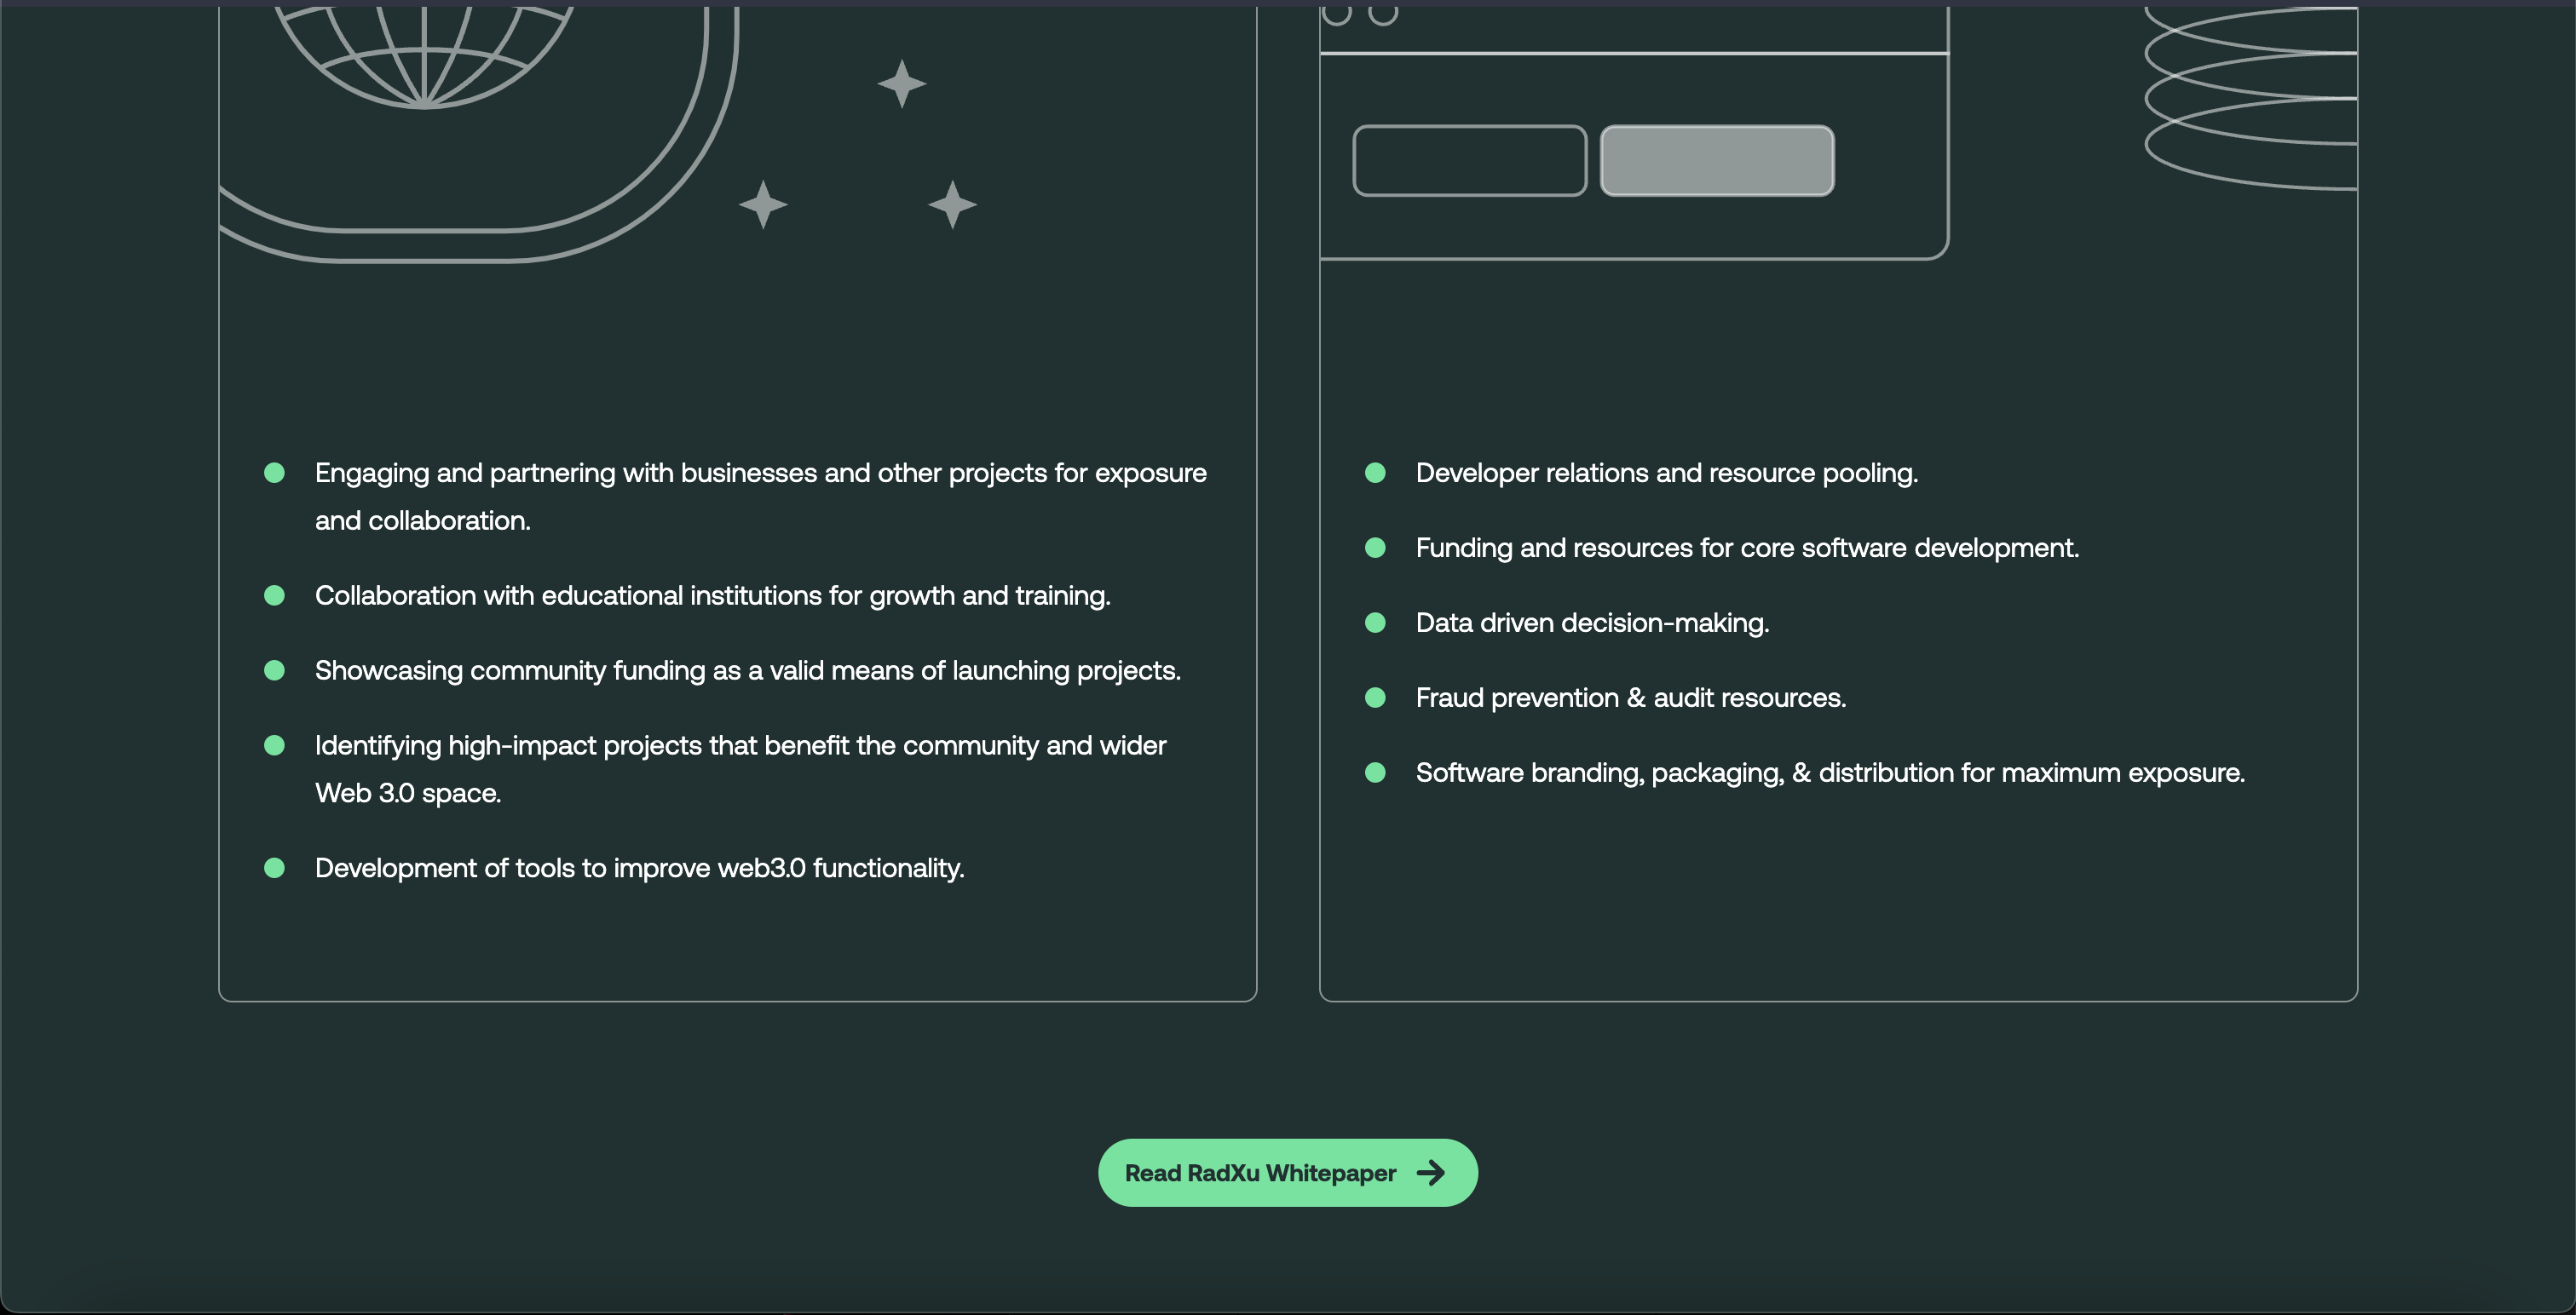Click the outlined button in the browser mockup
The height and width of the screenshot is (1315, 2576).
click(1469, 160)
